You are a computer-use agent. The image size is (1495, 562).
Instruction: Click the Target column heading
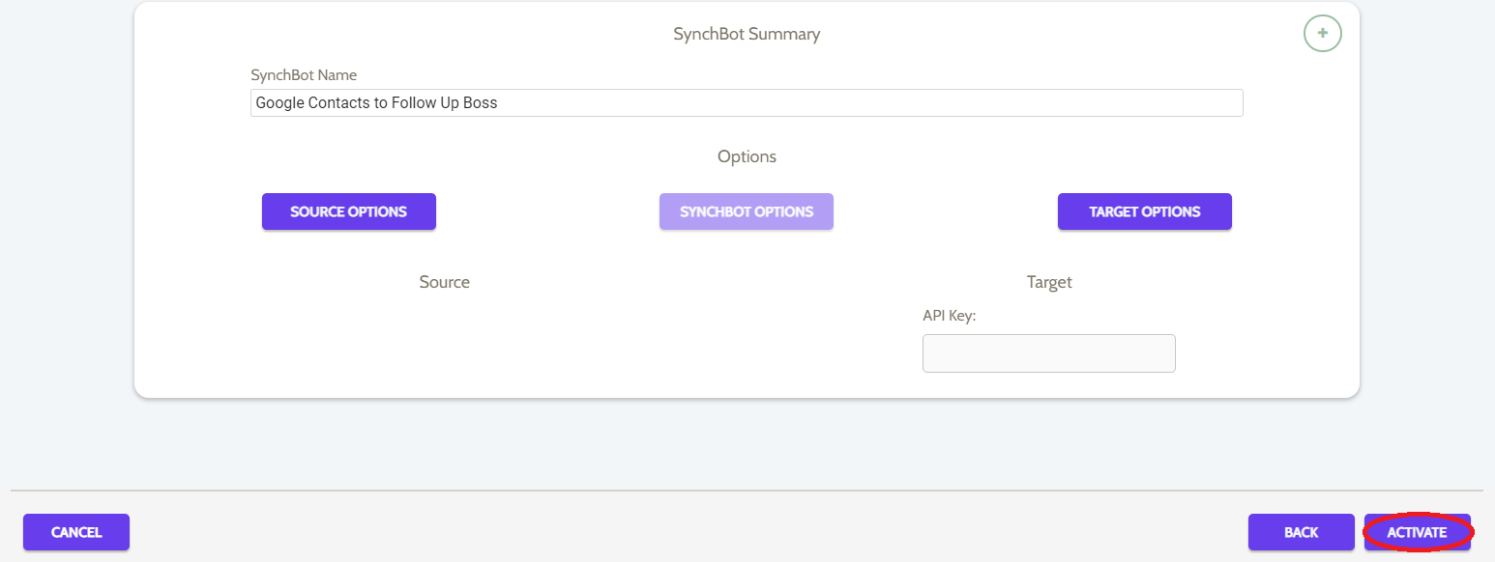point(1049,282)
